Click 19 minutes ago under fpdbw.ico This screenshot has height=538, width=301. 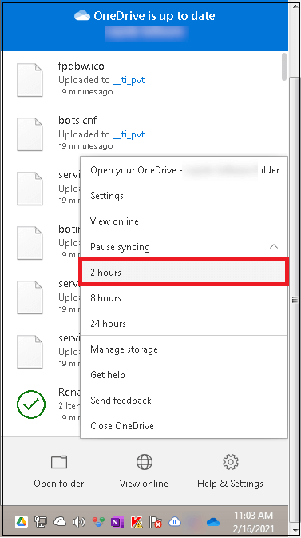85,92
